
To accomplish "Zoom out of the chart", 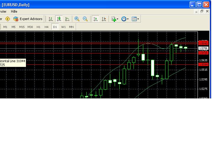I will point(85,19).
